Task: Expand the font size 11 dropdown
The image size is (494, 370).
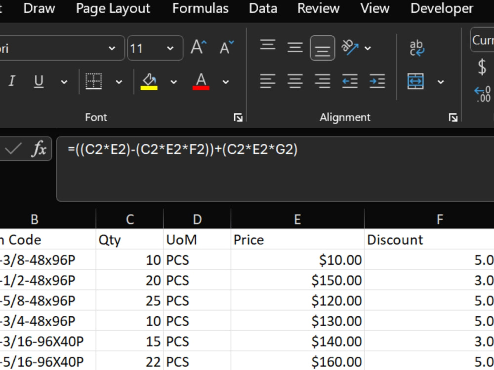Action: (x=170, y=48)
